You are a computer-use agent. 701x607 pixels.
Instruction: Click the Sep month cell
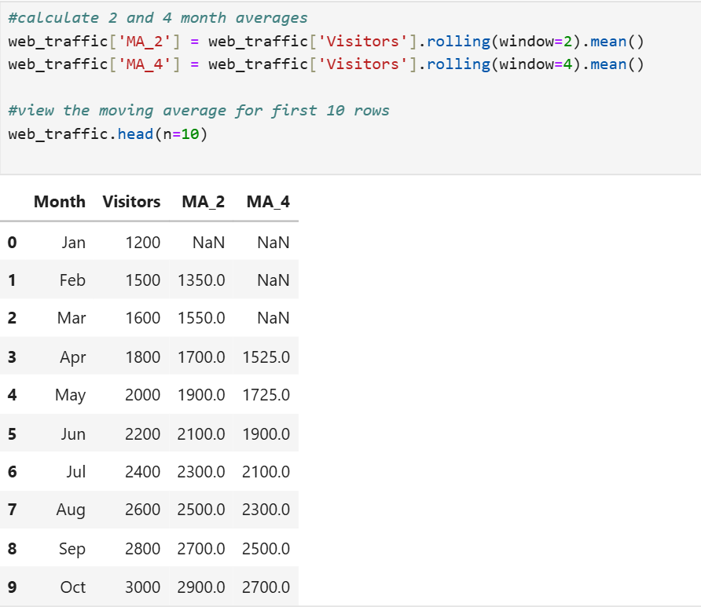[72, 549]
